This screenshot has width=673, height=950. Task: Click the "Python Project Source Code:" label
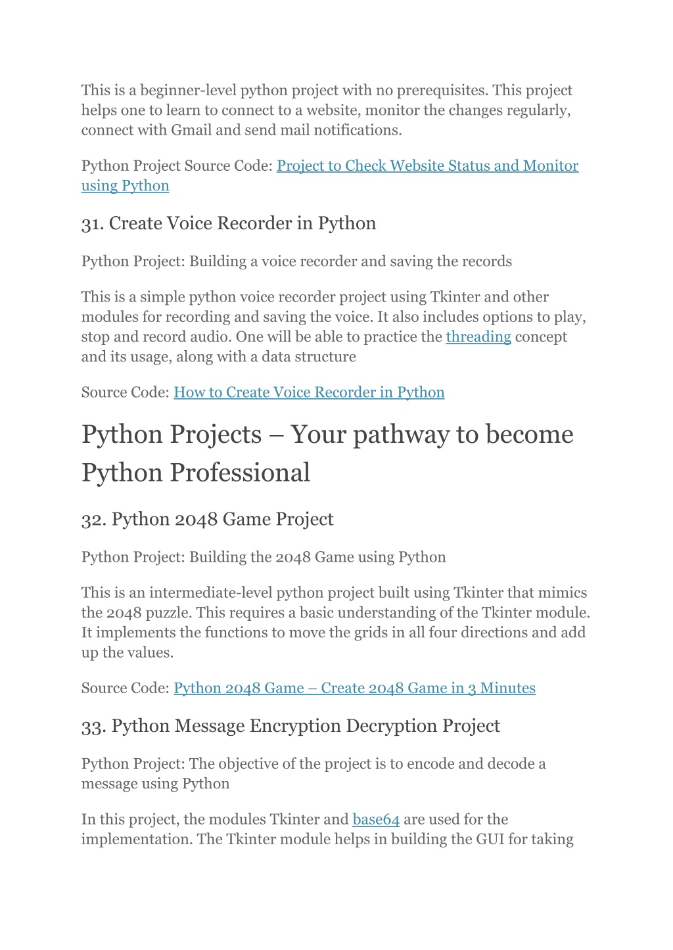point(177,166)
